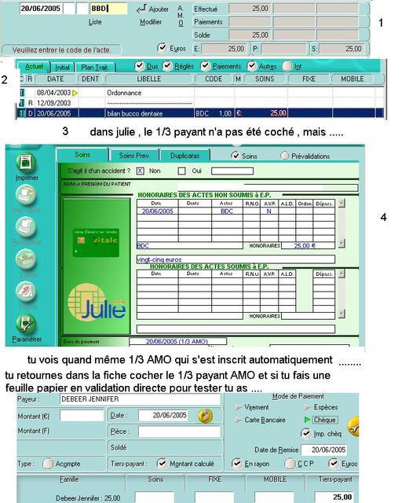Choose the Virement payment mode arrow
Screen dimensions: 420x503
[x=238, y=407]
